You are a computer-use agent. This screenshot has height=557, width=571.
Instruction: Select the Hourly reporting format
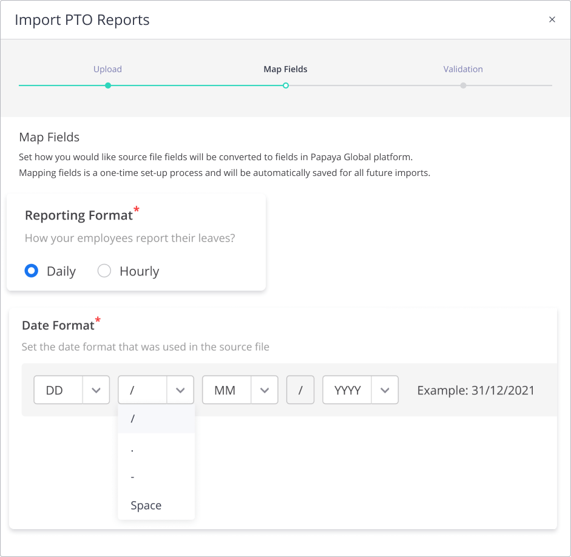pyautogui.click(x=104, y=271)
